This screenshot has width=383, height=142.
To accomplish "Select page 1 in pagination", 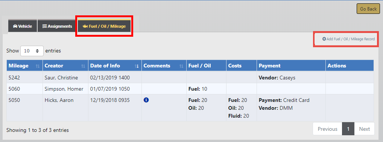I will tap(348, 129).
